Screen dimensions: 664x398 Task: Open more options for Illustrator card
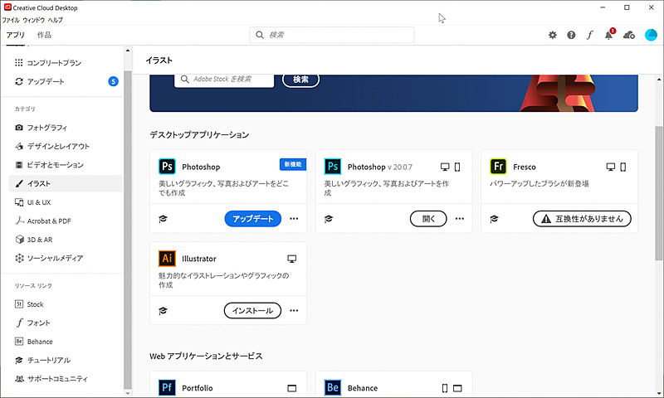click(294, 310)
